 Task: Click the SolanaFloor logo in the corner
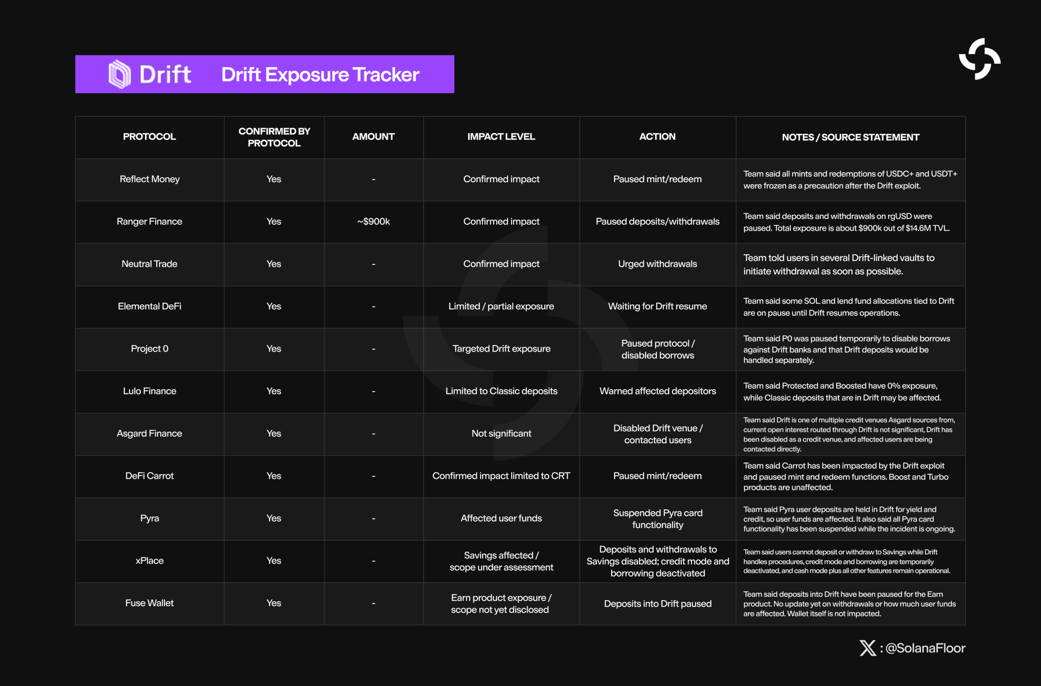pyautogui.click(x=979, y=59)
